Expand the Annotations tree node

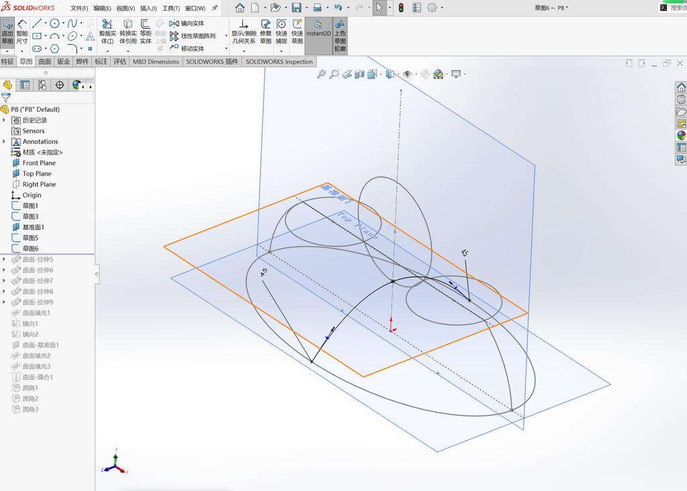tap(5, 141)
